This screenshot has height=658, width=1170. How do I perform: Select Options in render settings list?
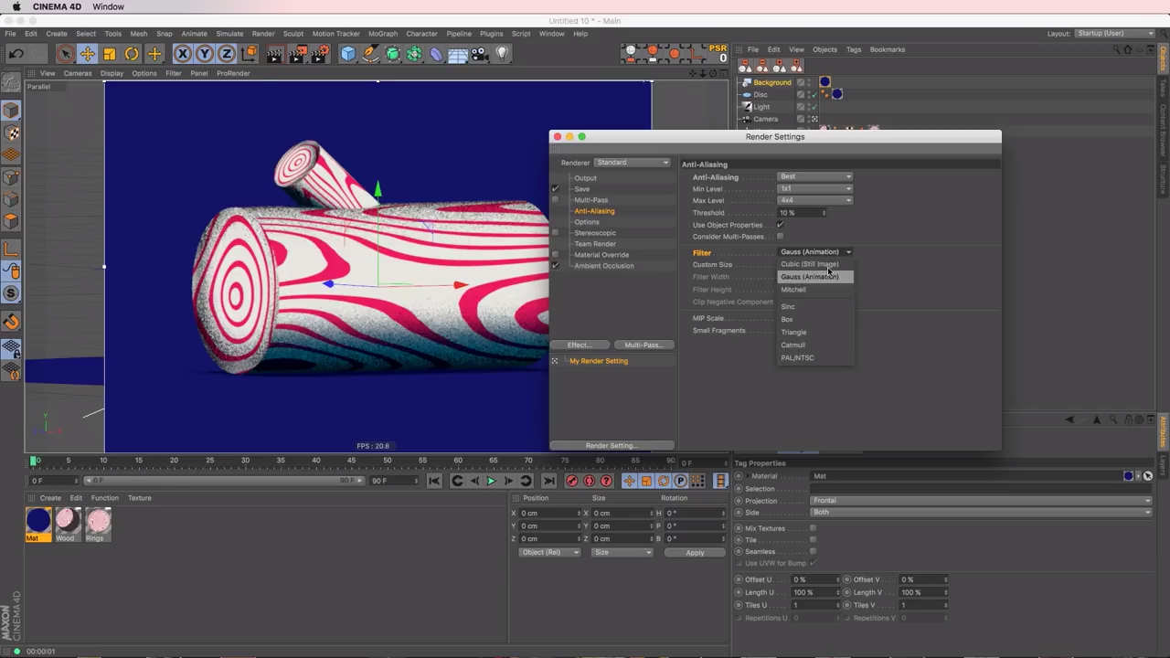(x=587, y=222)
